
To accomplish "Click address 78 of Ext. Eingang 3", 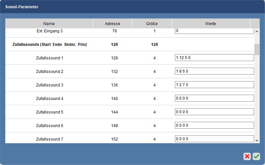I will point(114,31).
